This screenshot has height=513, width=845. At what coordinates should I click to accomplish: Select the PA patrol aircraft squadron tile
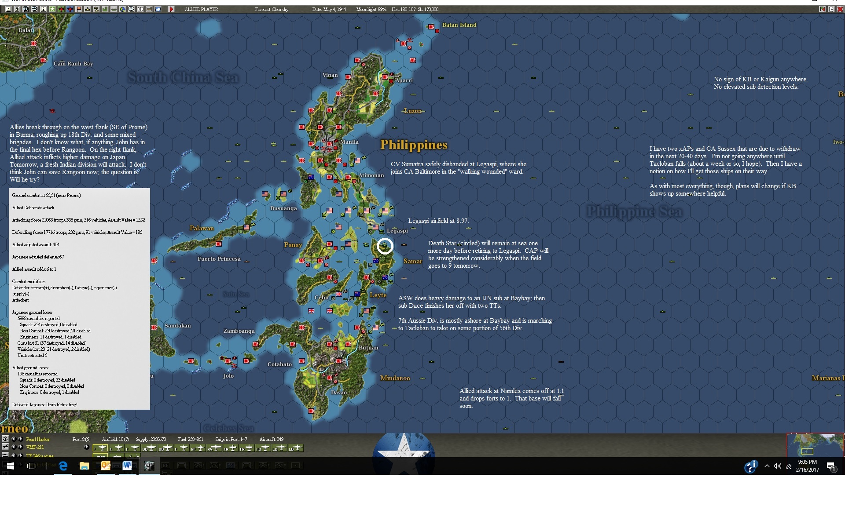coord(213,448)
